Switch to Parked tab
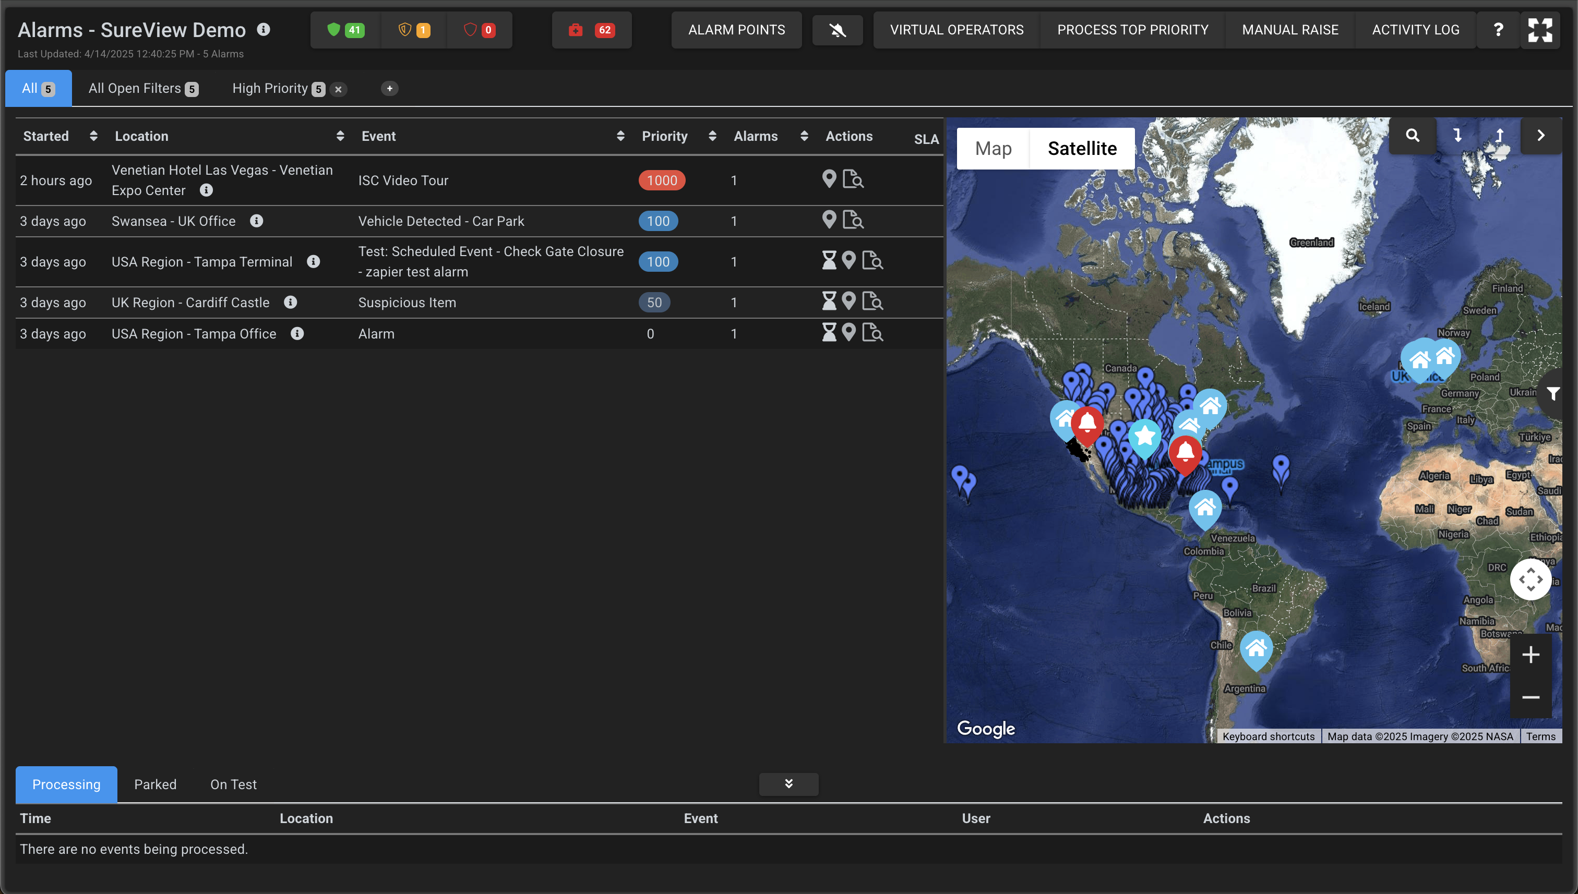1578x894 pixels. [x=156, y=784]
